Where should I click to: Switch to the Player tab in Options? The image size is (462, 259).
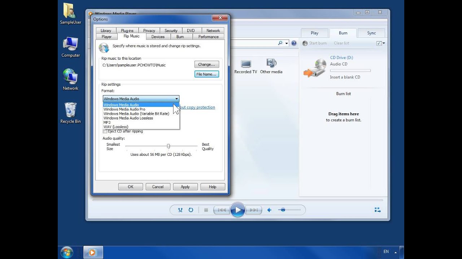pyautogui.click(x=106, y=37)
